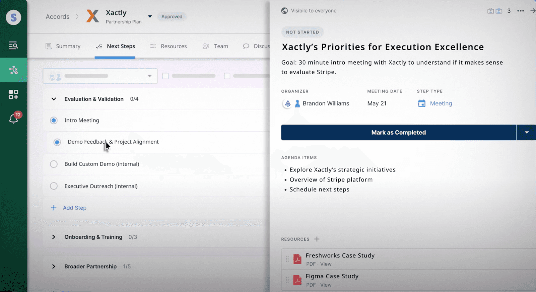Open Executive Outreach (internal) step
Screen dimensions: 536x292
tap(101, 186)
